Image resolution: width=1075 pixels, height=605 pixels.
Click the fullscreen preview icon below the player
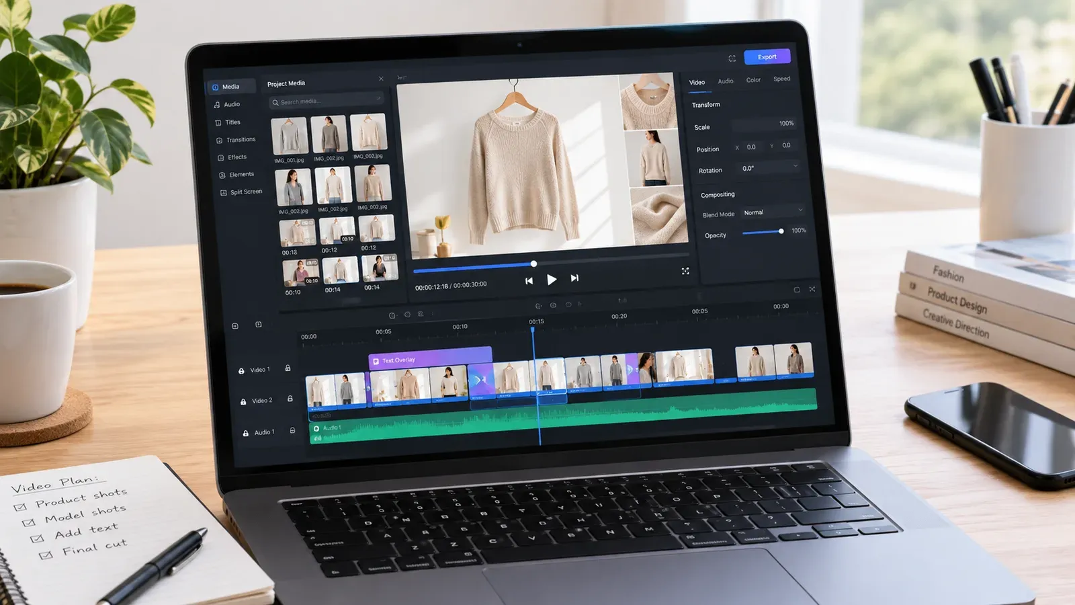pyautogui.click(x=685, y=271)
